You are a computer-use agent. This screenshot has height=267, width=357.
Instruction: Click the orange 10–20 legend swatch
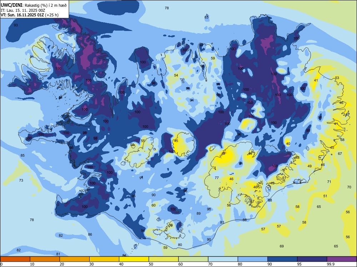(x=45, y=259)
